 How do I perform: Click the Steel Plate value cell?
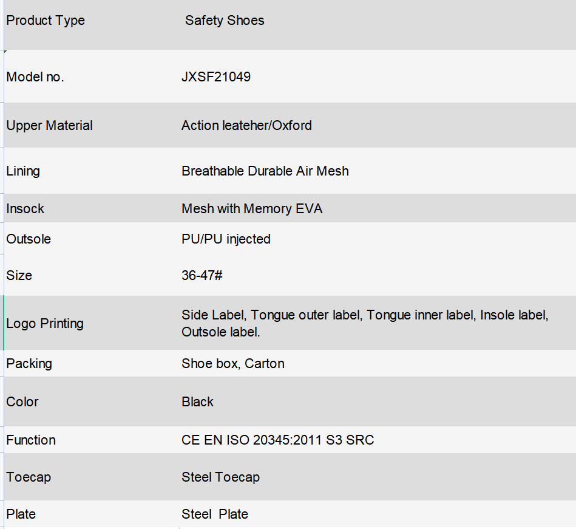[x=378, y=514]
